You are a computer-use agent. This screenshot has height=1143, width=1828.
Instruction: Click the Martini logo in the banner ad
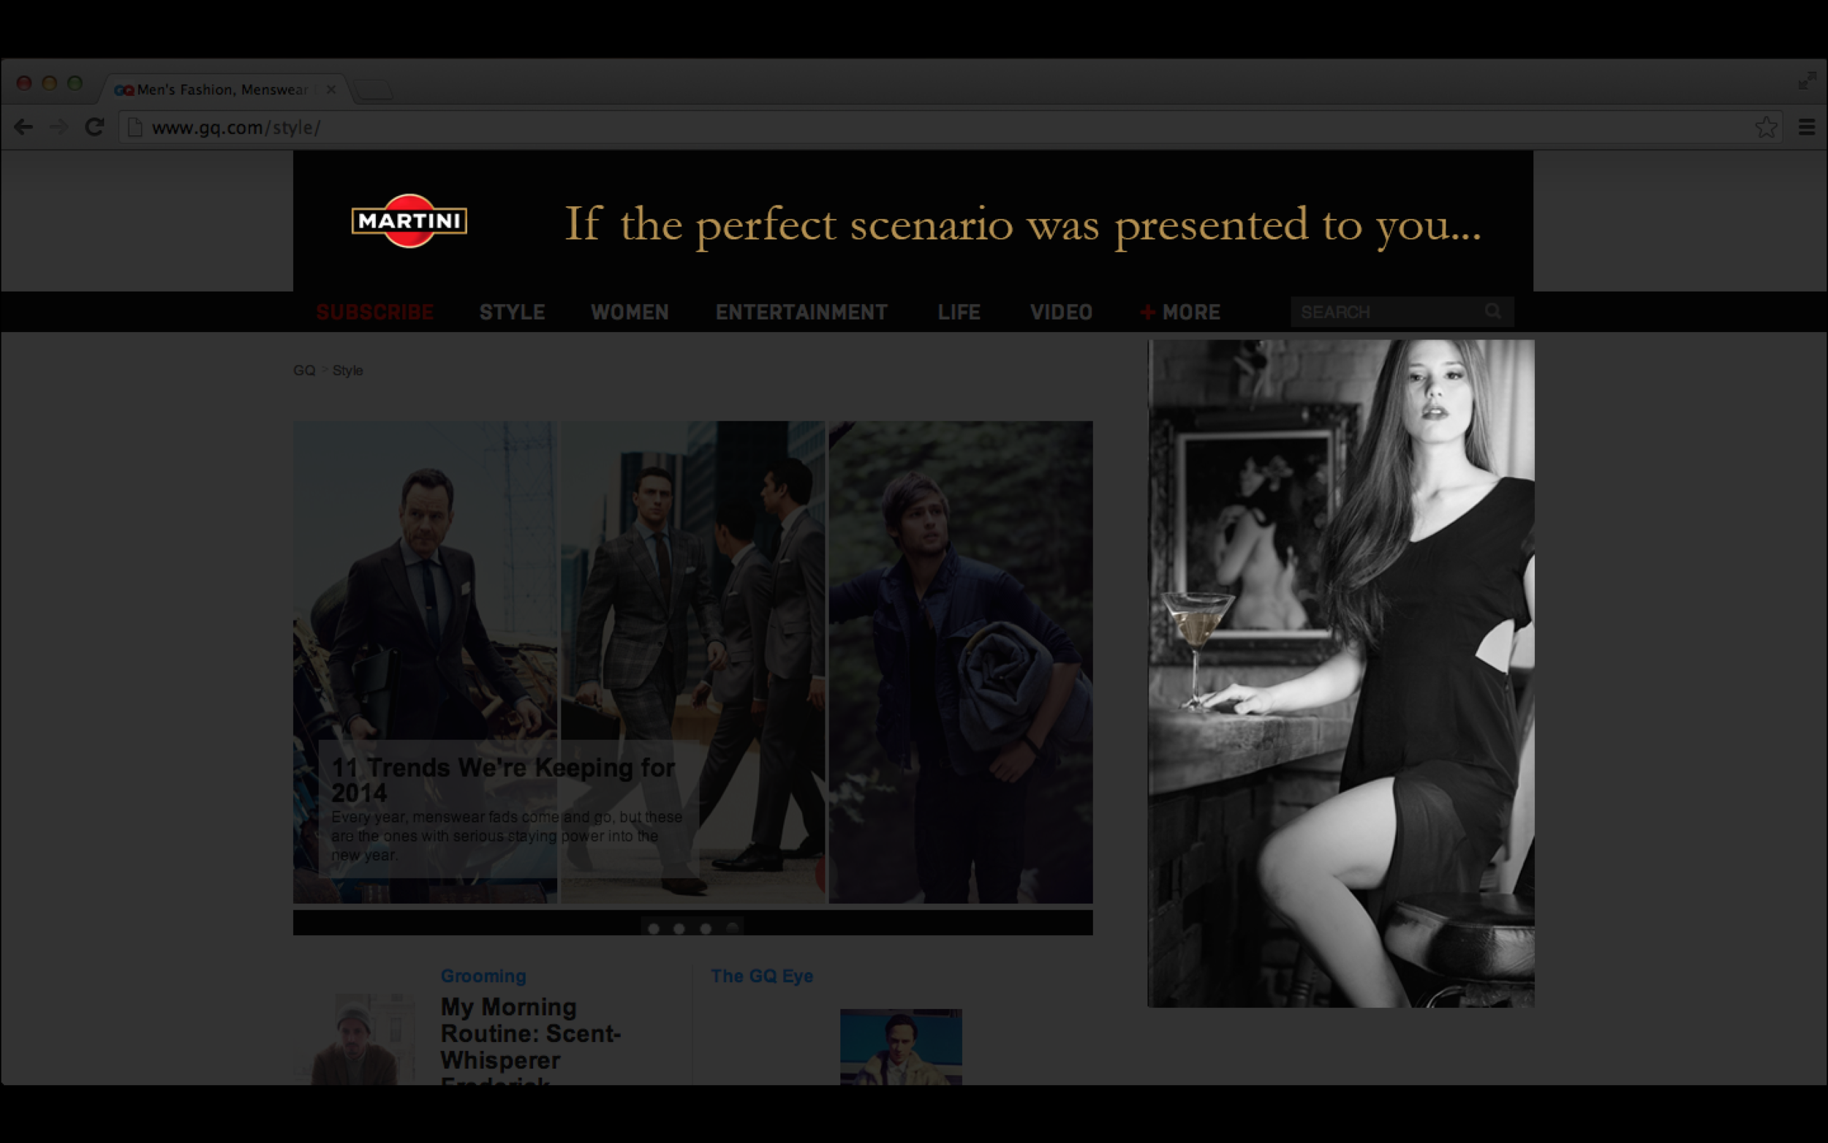pos(409,221)
